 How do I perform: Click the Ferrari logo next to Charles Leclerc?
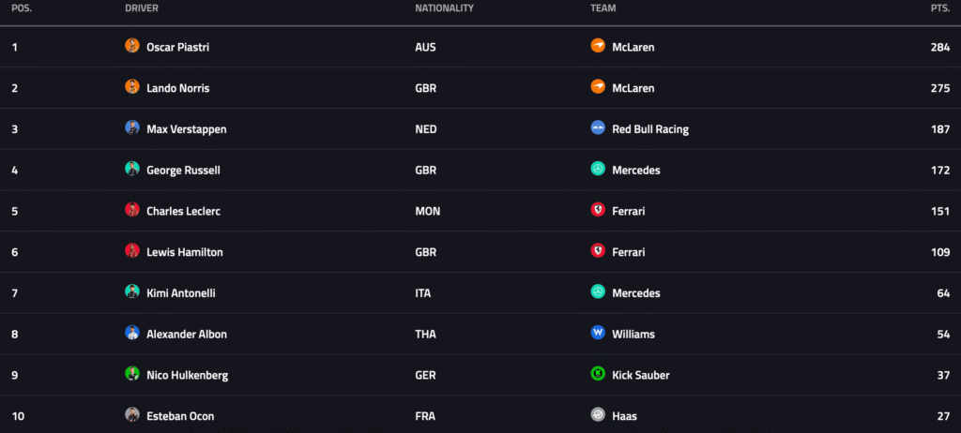598,211
